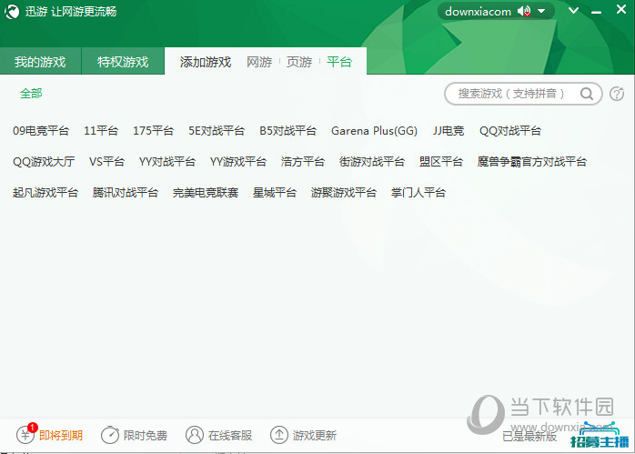Choose VS平台
The height and width of the screenshot is (454, 635).
[x=106, y=162]
